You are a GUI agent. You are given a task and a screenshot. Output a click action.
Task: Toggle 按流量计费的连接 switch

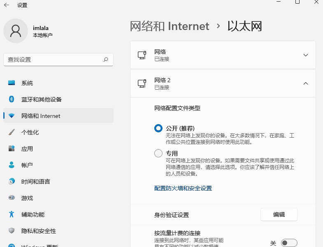pyautogui.click(x=289, y=243)
